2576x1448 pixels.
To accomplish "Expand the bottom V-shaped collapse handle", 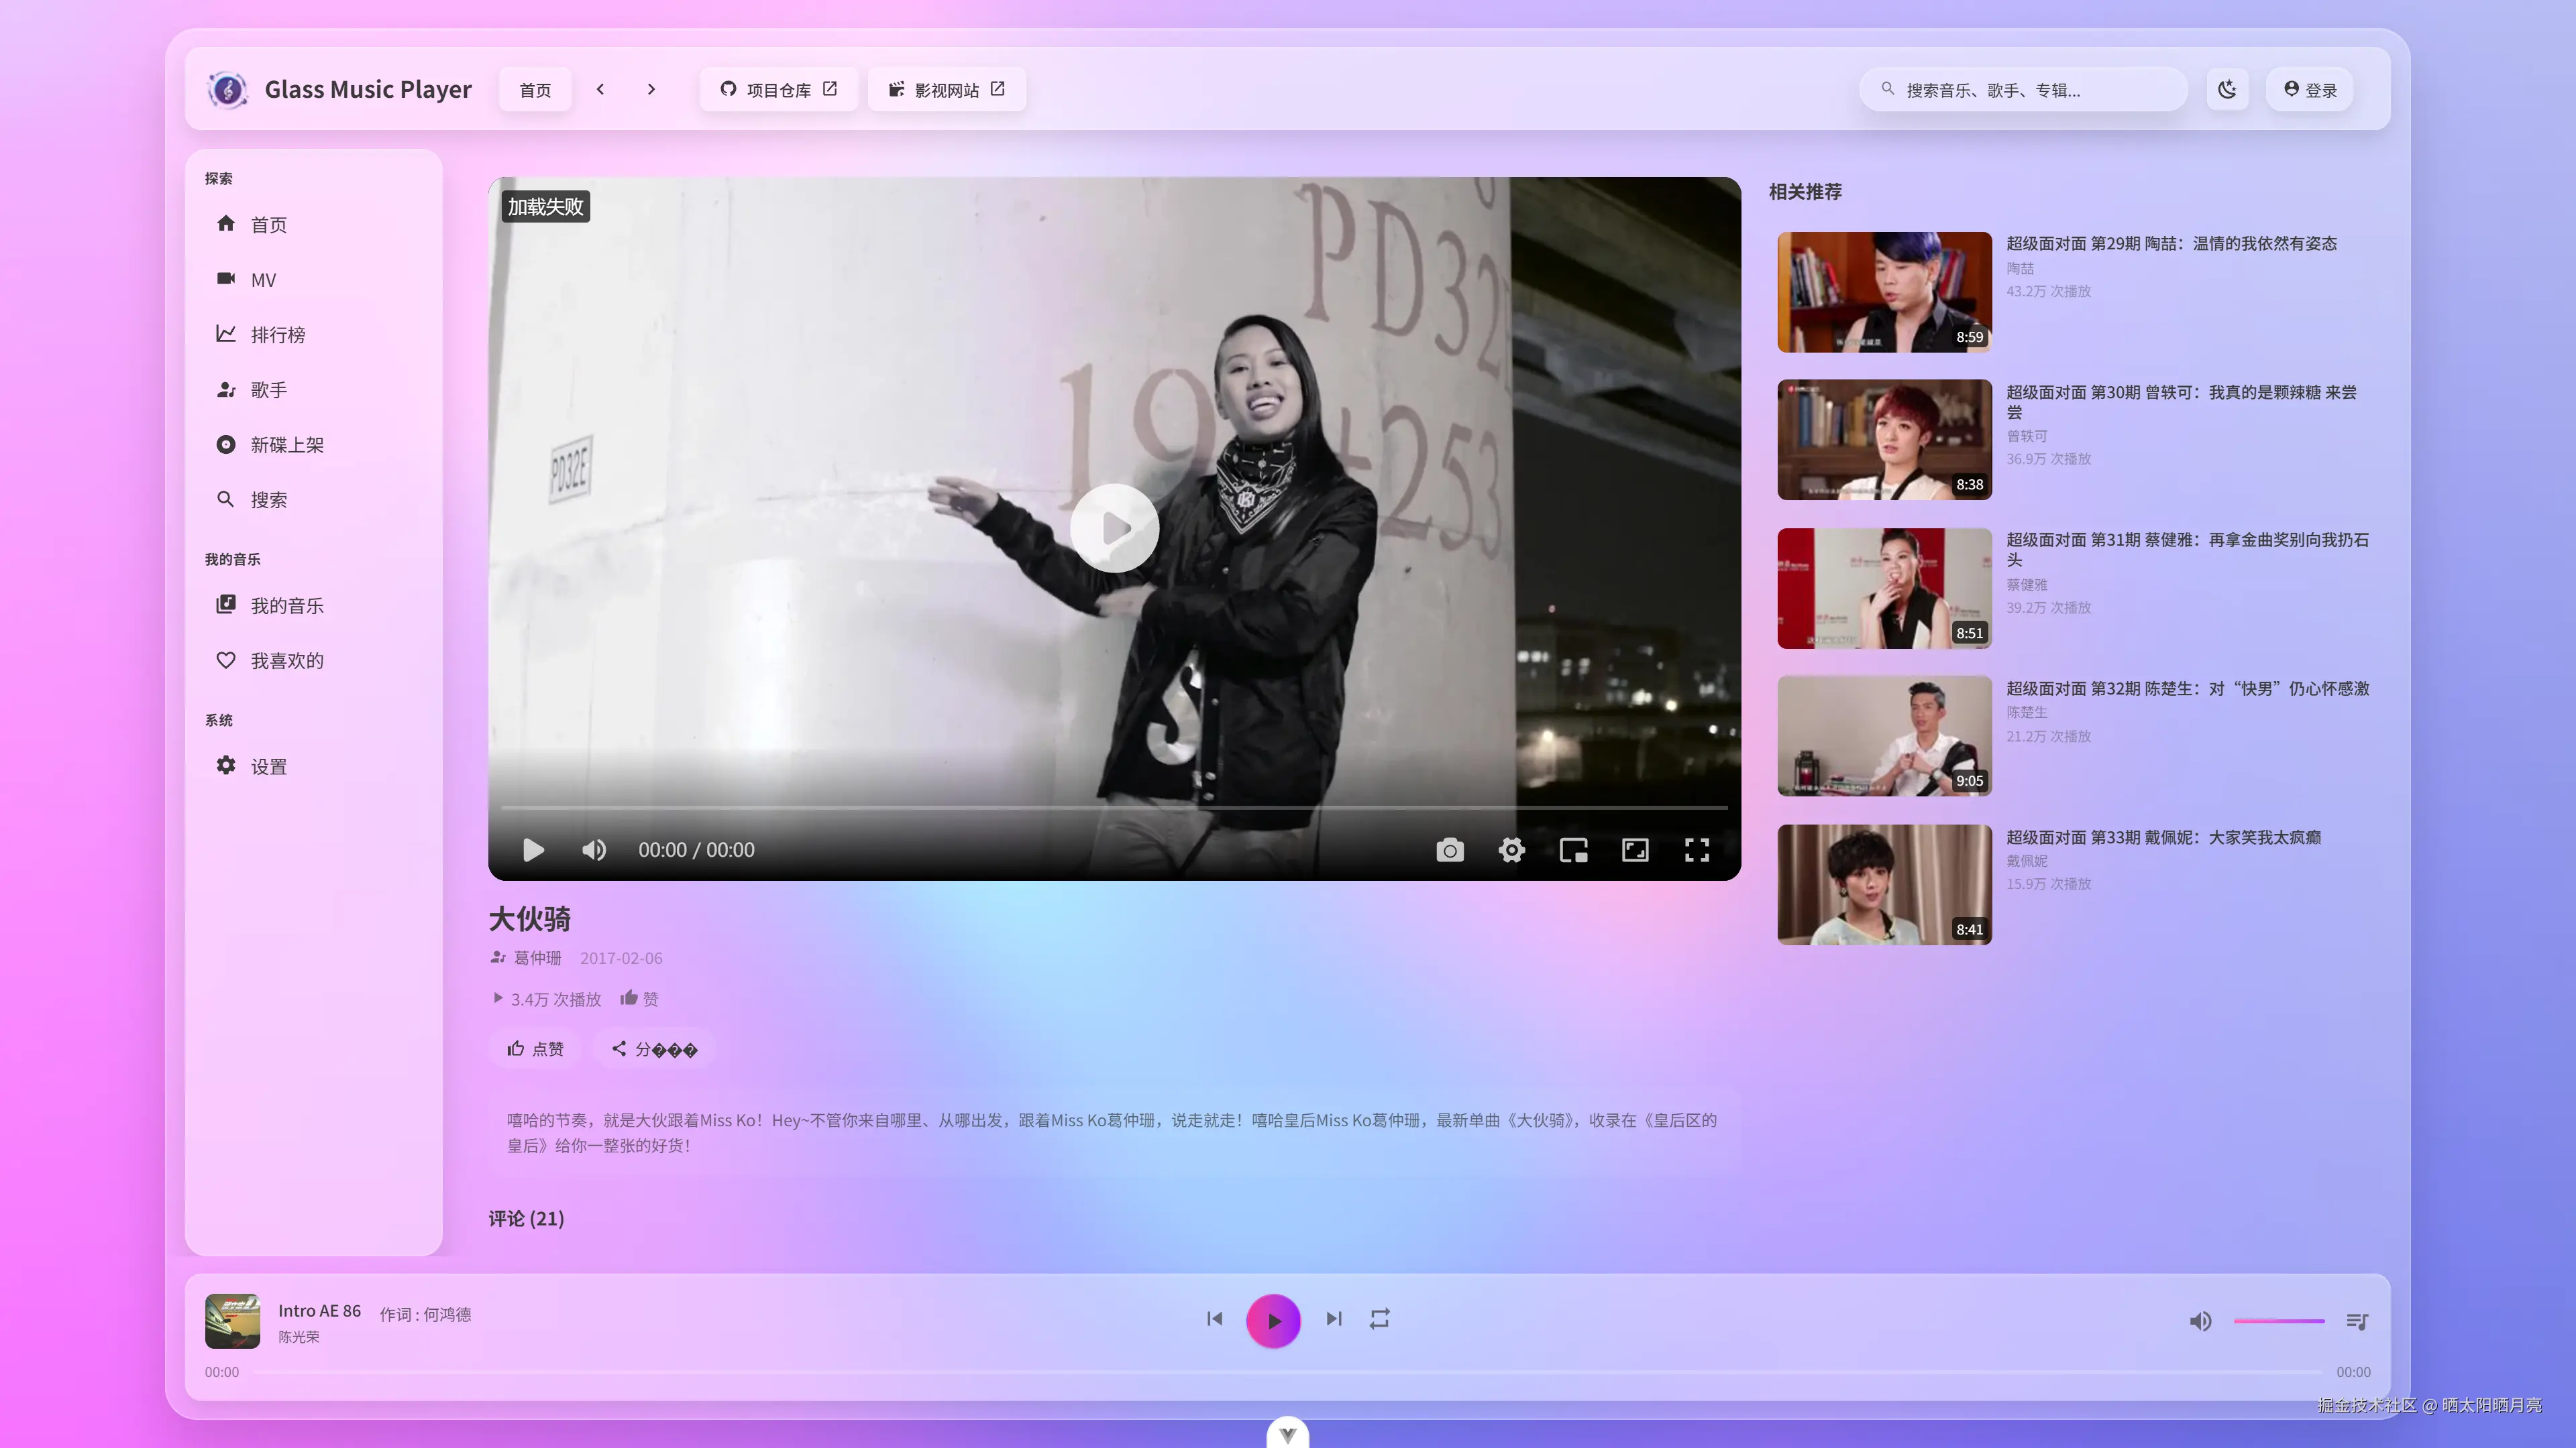I will click(1287, 1434).
